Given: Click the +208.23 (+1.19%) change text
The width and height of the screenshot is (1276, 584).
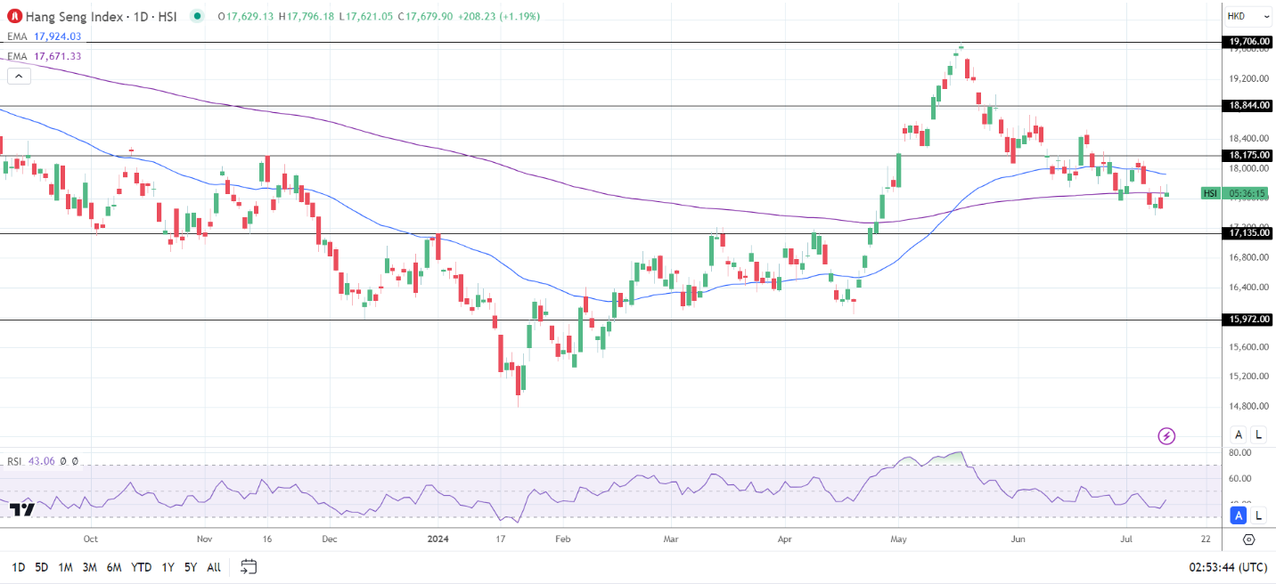Looking at the screenshot, I should [x=499, y=16].
